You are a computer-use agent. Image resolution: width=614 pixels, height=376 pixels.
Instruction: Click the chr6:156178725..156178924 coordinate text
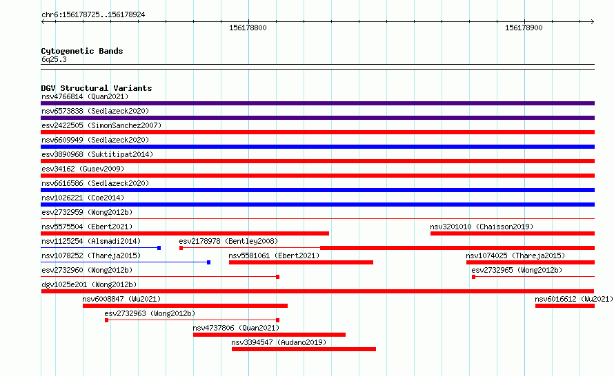click(93, 14)
